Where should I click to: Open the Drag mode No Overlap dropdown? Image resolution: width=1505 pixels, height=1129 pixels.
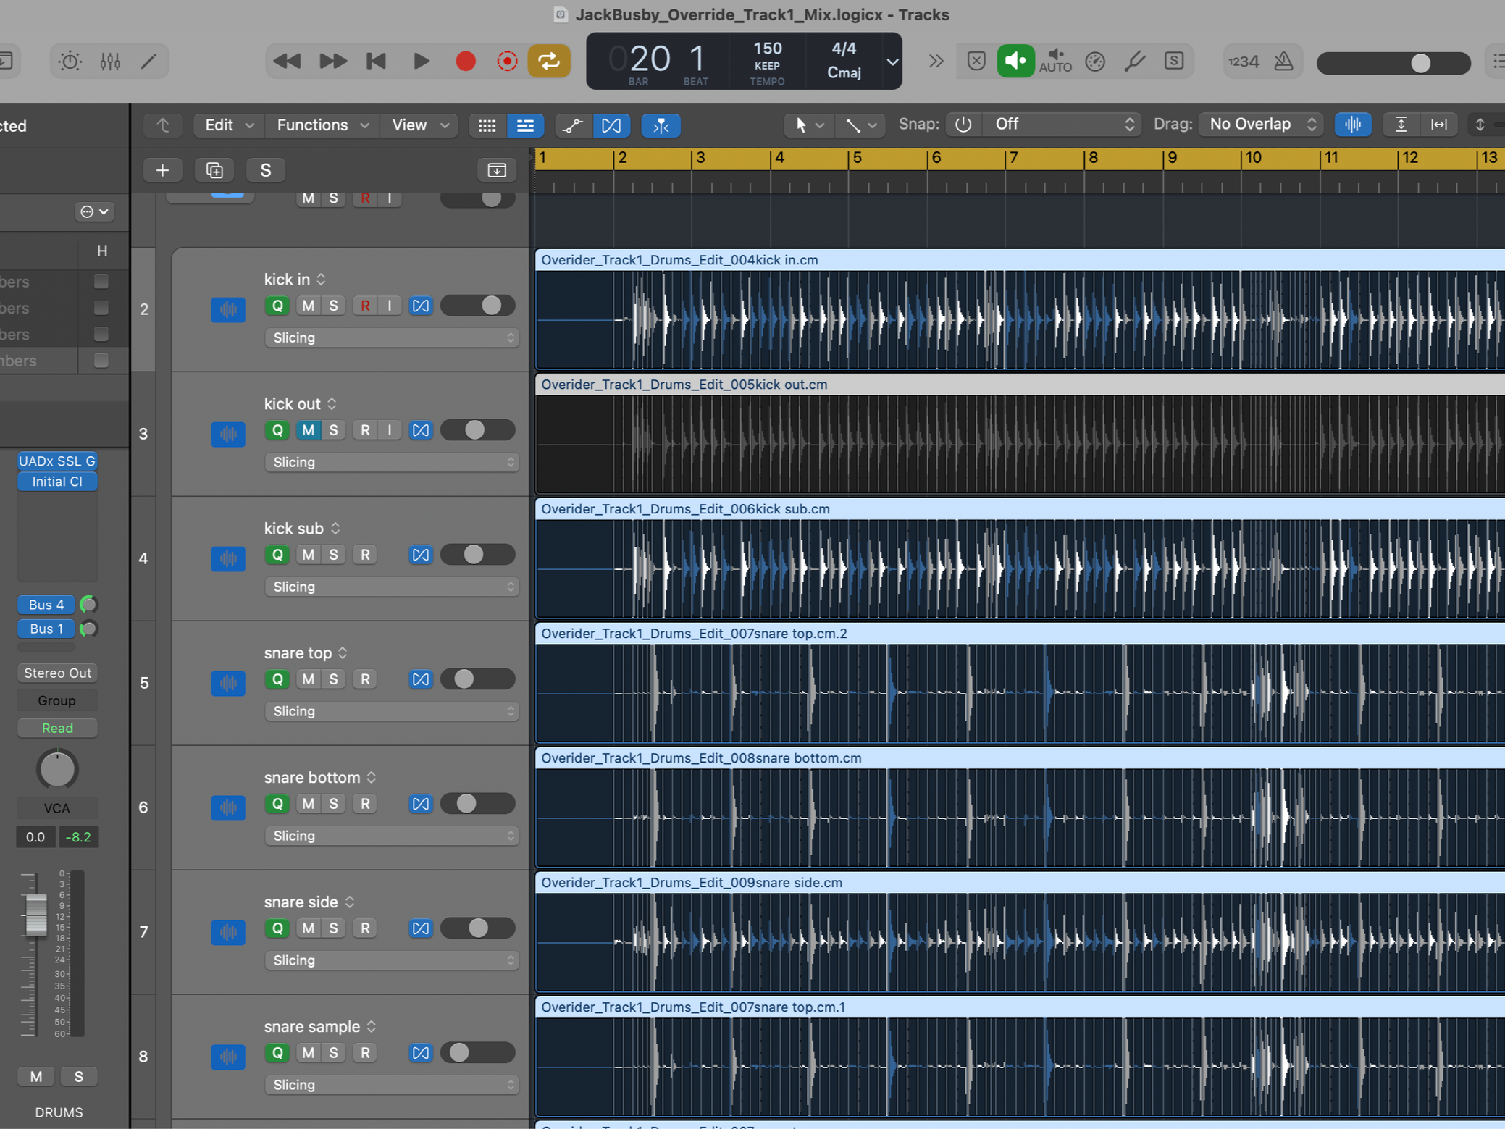[1261, 125]
